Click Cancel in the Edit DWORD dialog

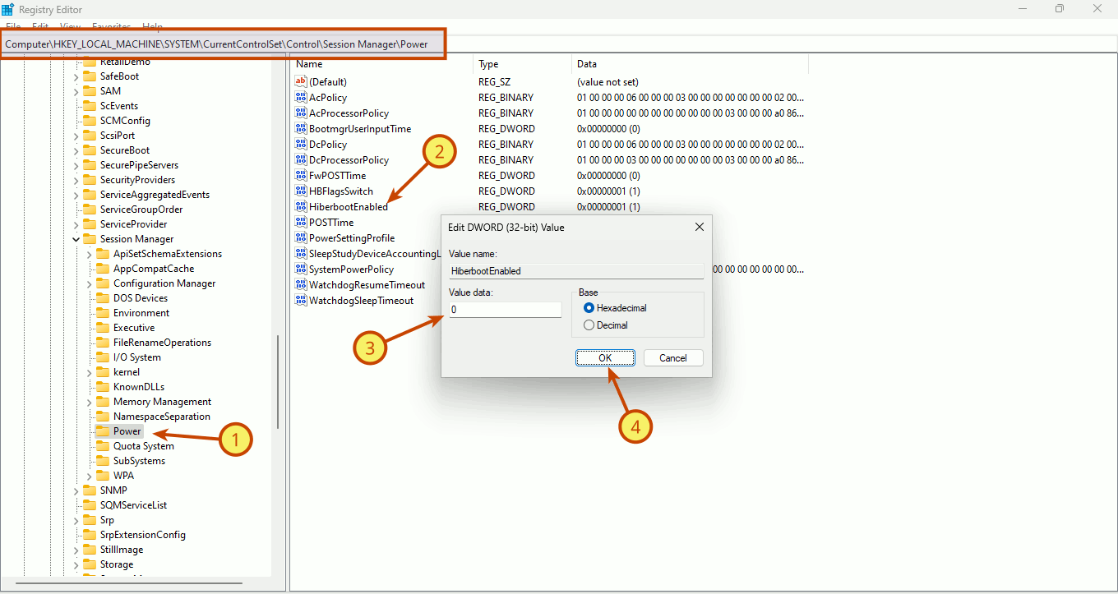pyautogui.click(x=673, y=358)
